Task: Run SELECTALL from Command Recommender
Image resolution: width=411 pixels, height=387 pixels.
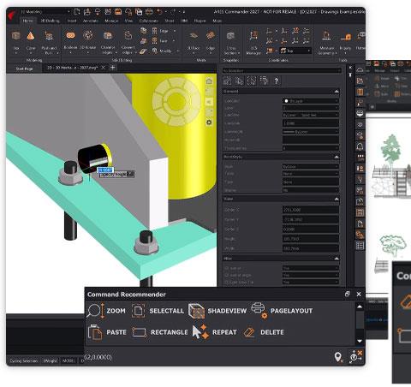Action: click(x=158, y=311)
